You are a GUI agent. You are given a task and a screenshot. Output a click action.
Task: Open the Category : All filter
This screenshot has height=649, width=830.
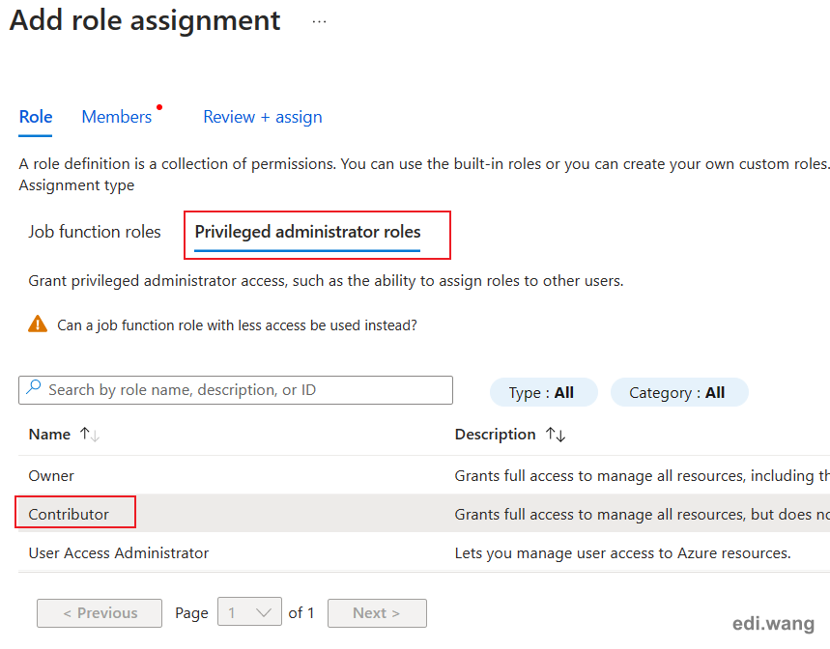coord(679,392)
